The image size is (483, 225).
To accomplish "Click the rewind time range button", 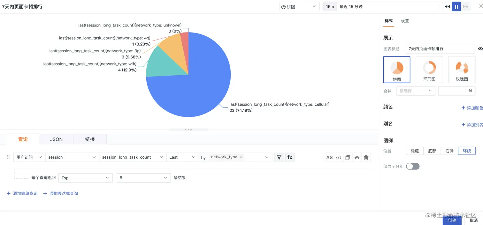I will [447, 6].
